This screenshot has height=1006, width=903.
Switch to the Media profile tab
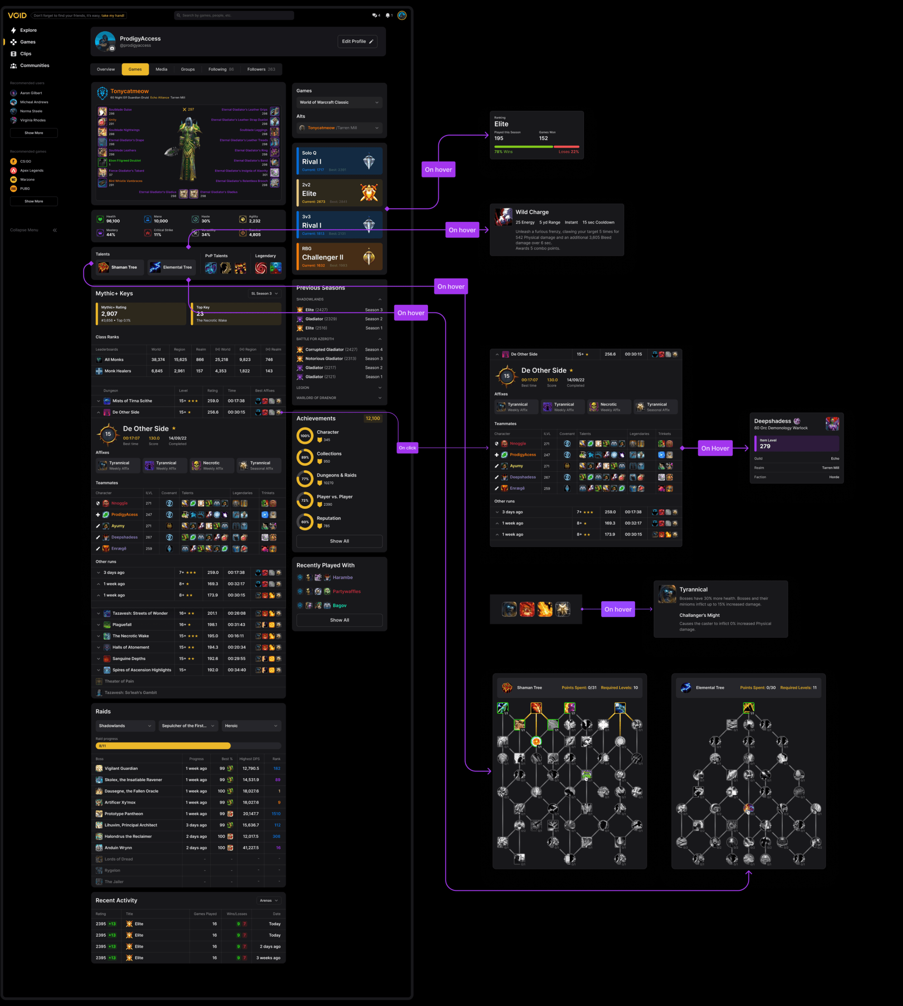pyautogui.click(x=161, y=69)
